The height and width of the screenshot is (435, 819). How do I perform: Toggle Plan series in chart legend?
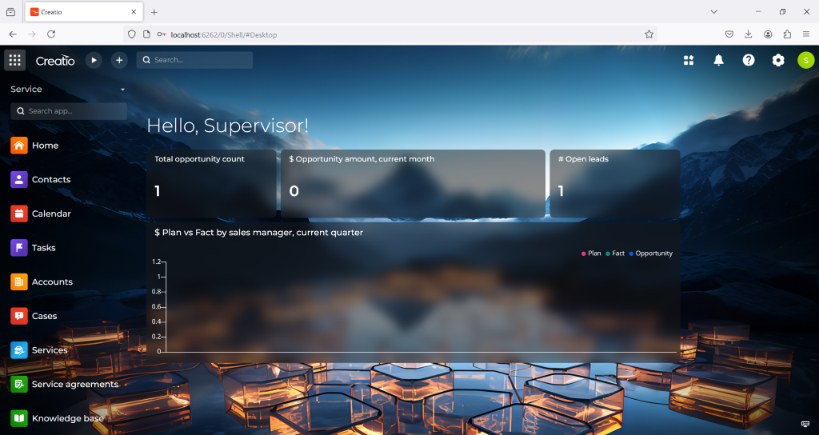click(591, 253)
